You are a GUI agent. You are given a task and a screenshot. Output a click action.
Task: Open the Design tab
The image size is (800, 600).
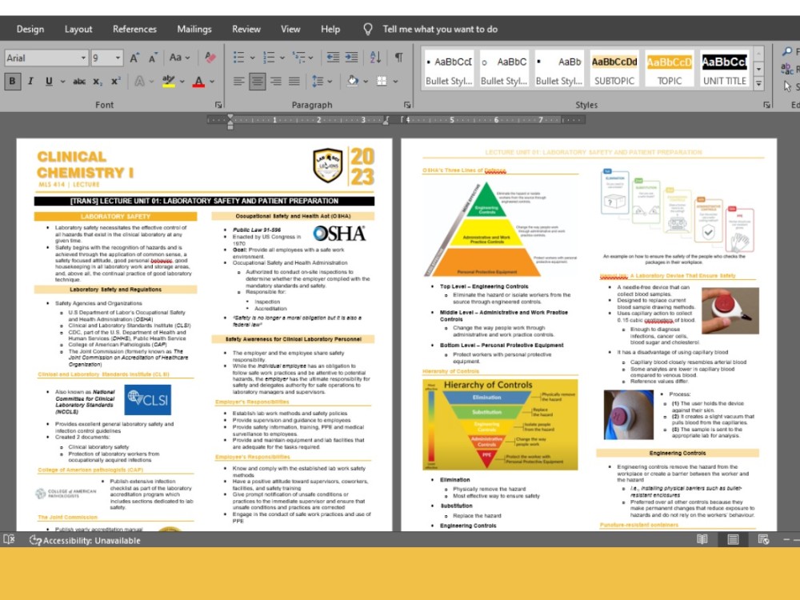pos(30,29)
